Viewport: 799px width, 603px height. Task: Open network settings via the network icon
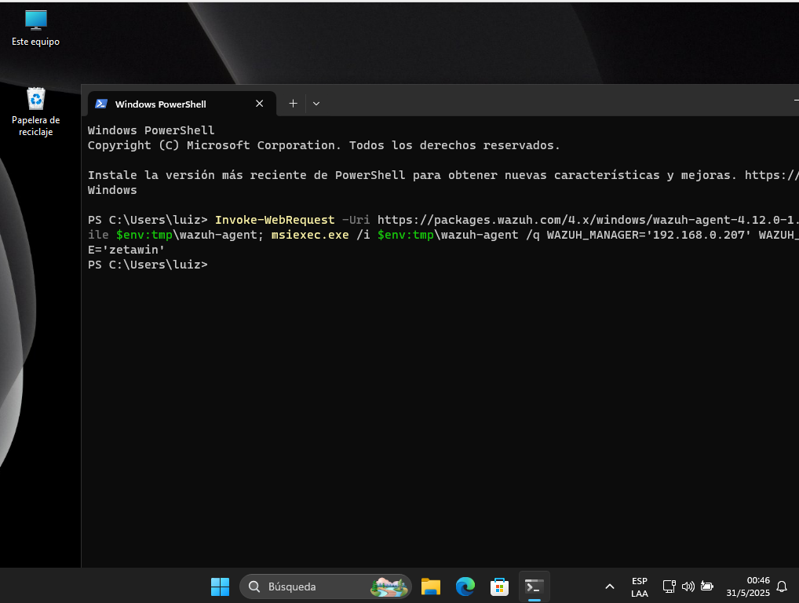point(669,587)
